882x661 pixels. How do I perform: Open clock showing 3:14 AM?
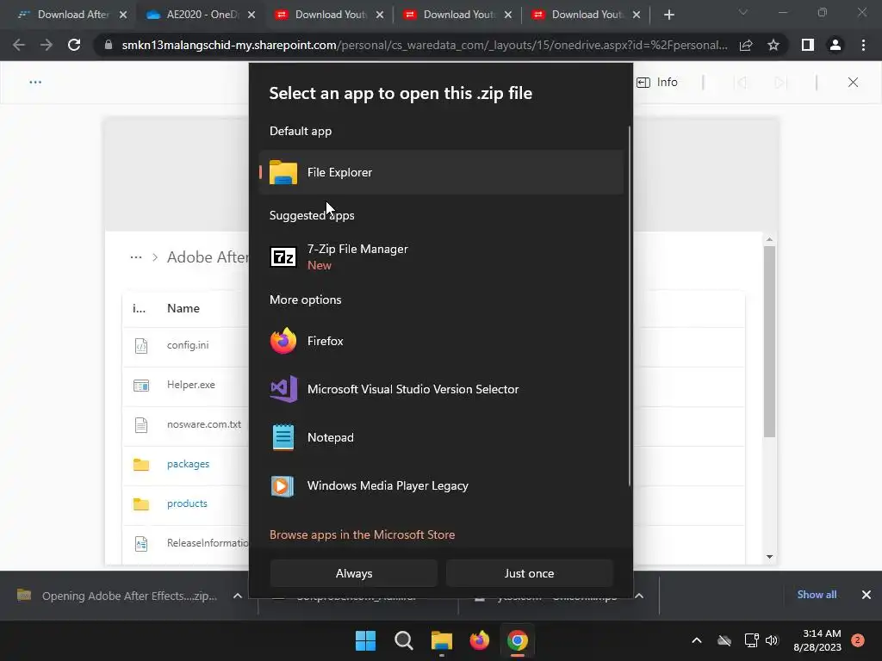817,640
